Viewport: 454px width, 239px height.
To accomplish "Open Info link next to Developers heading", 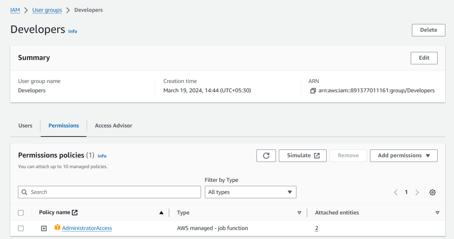I will point(73,31).
